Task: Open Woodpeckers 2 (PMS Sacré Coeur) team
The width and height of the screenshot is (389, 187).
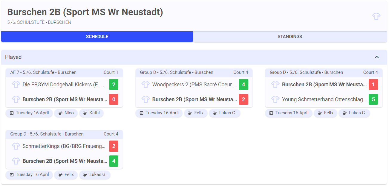Action: [x=194, y=85]
